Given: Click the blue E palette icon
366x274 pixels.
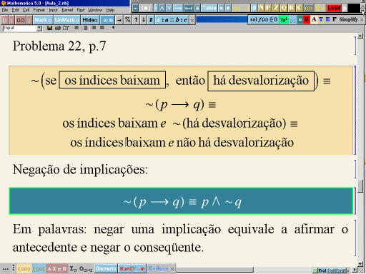Looking at the screenshot, I should pyautogui.click(x=327, y=19).
